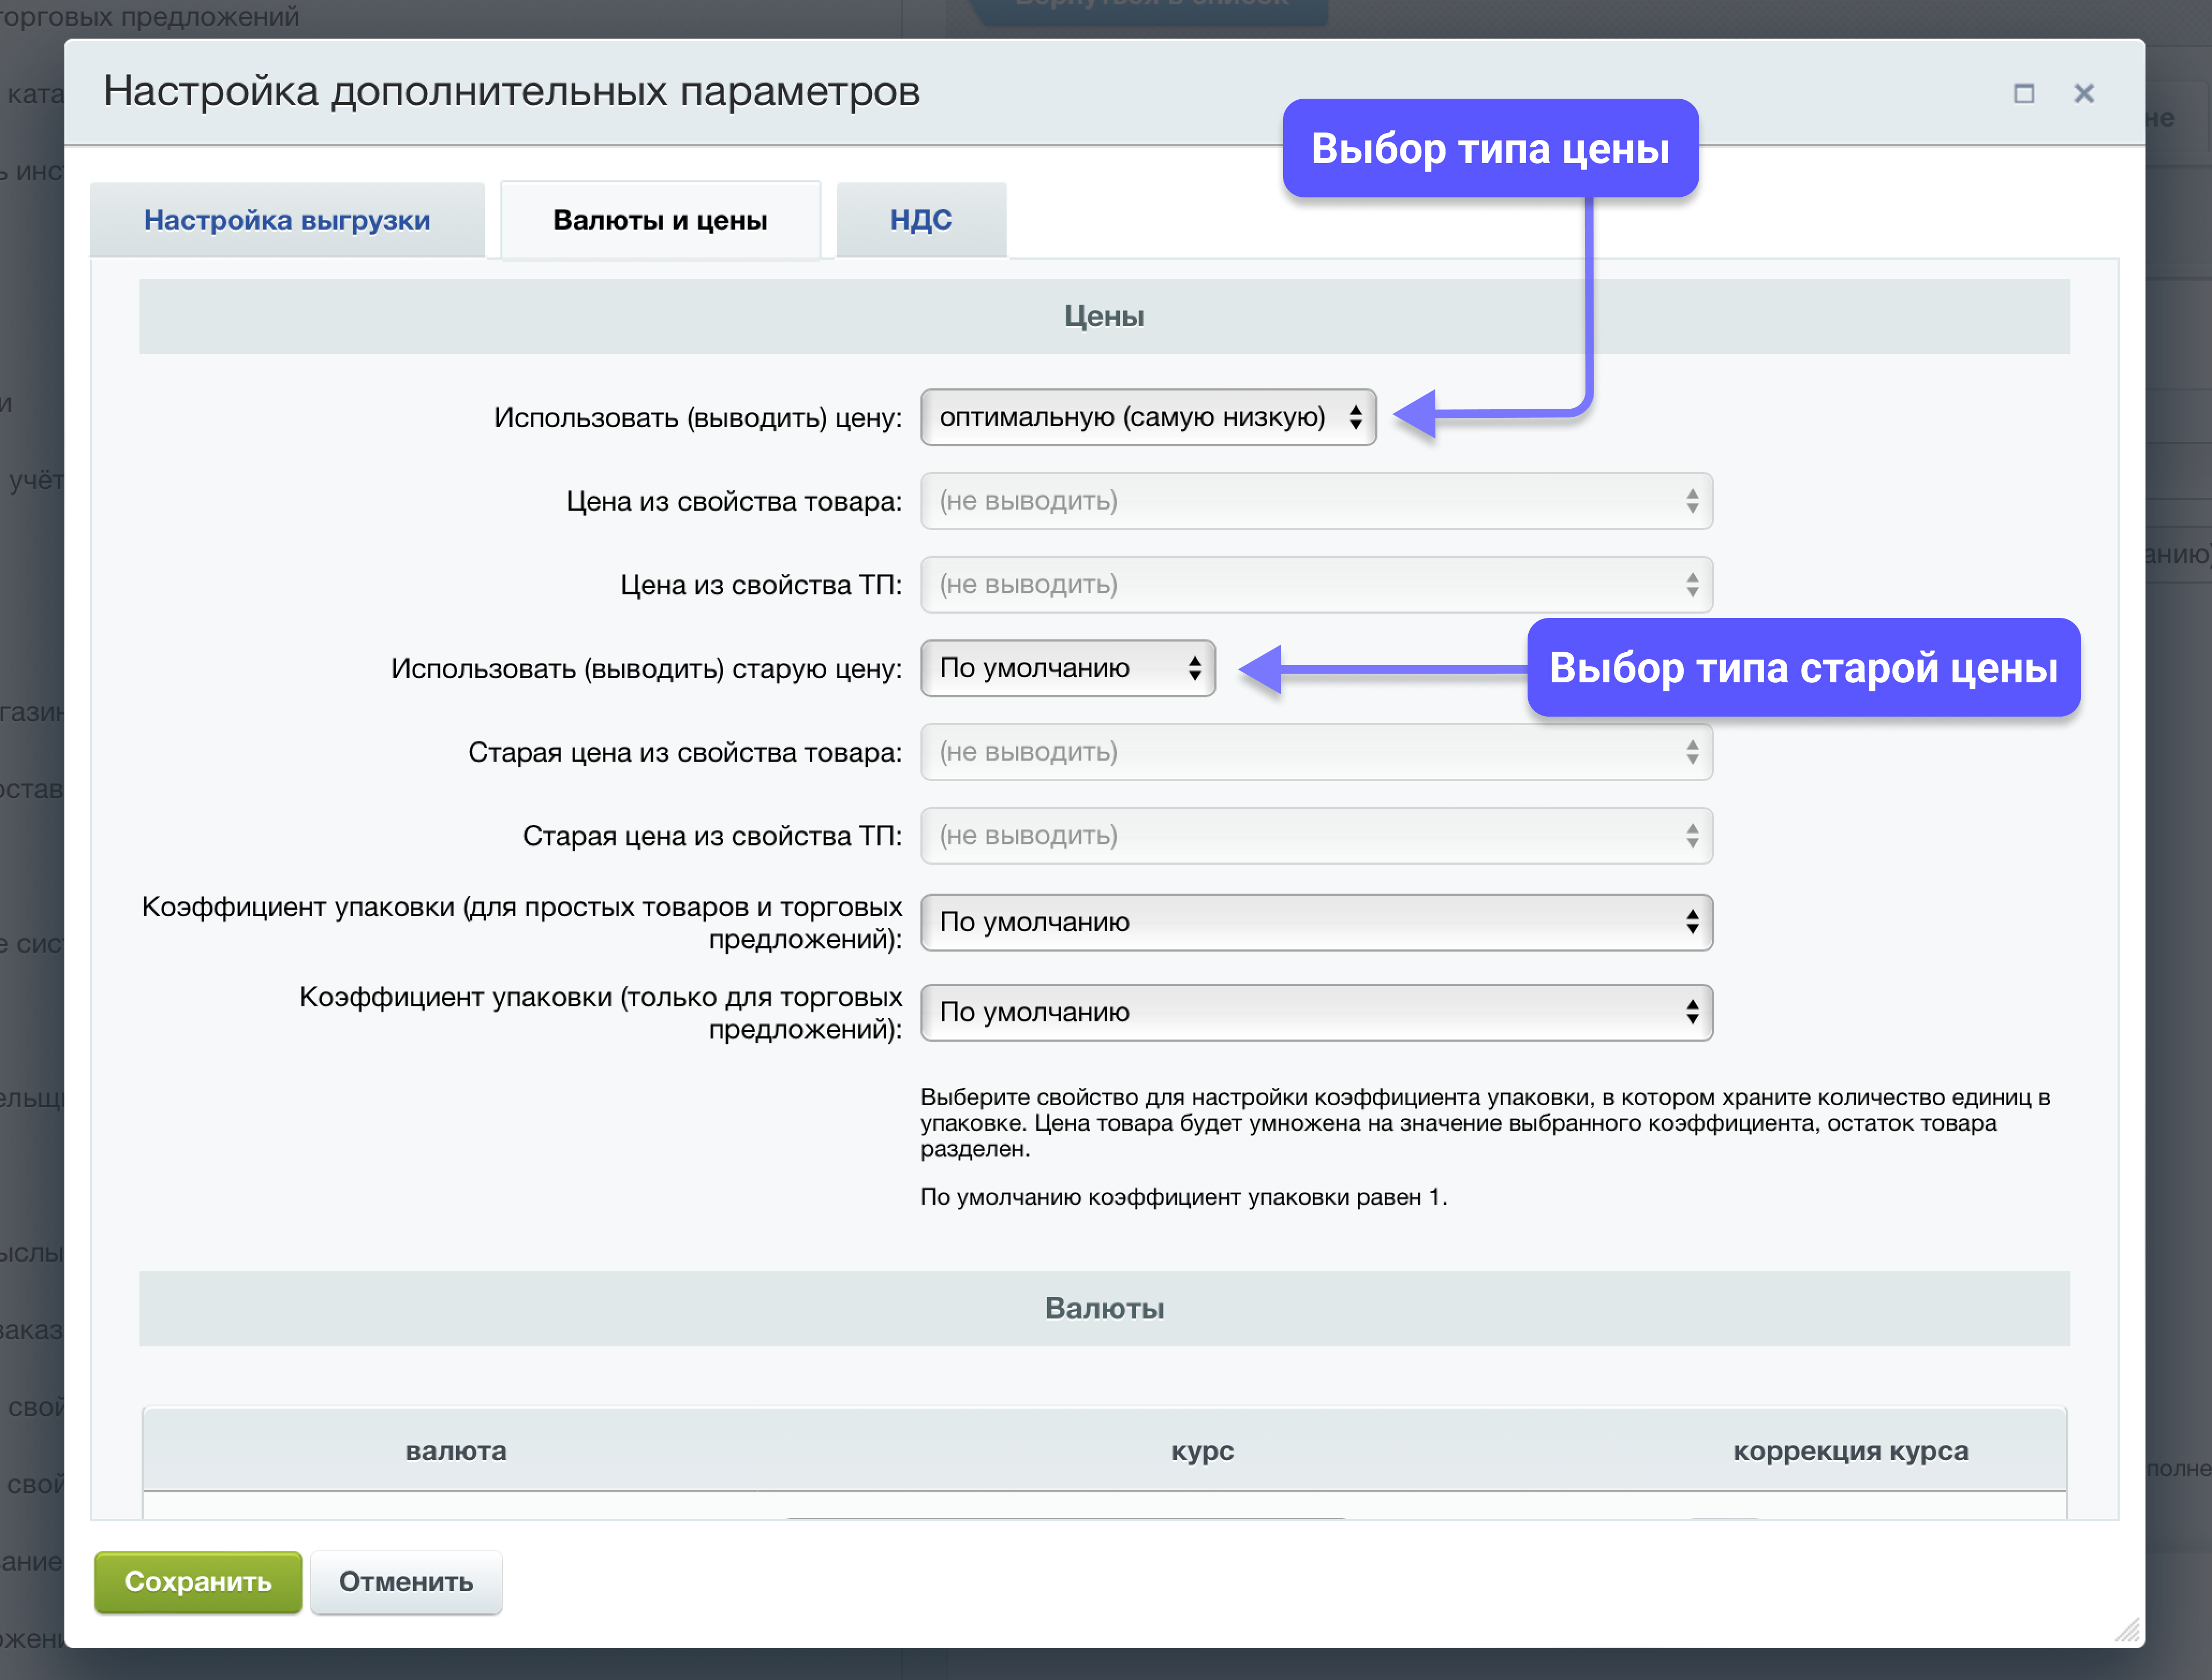
Task: Open packing coefficient dropdown for offers only
Action: click(1315, 1012)
